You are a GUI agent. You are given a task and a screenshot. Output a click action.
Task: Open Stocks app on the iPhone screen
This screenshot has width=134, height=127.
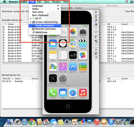[73, 55]
